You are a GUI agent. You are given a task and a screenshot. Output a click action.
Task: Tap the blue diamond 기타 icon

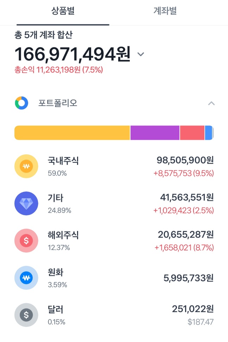(x=26, y=203)
